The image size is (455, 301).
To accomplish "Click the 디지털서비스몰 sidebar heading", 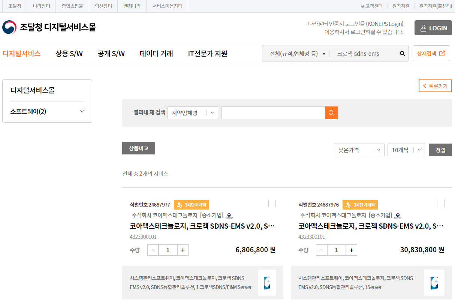I will pyautogui.click(x=33, y=90).
